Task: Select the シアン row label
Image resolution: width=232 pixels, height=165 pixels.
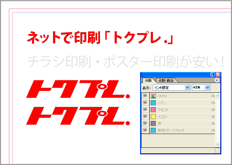Action: point(162,103)
